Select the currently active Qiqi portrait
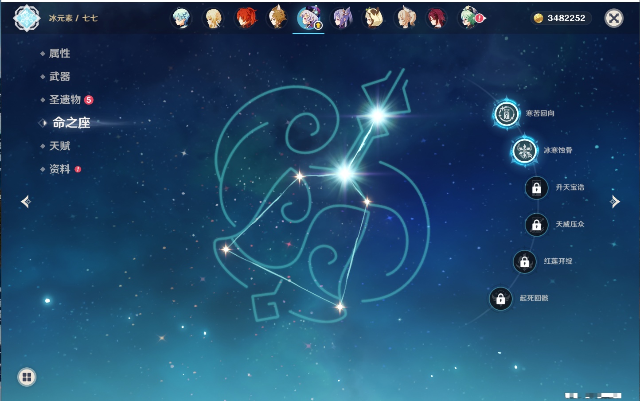This screenshot has width=640, height=401. 308,19
